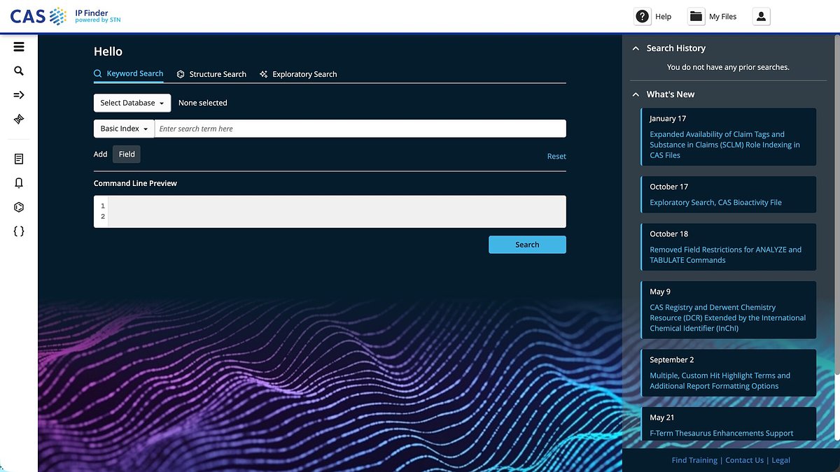Select the search icon in the sidebar
The image size is (840, 472).
click(x=18, y=71)
